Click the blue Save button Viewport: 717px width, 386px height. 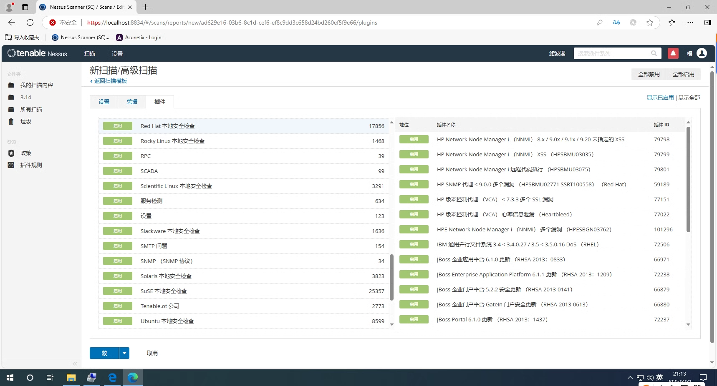pyautogui.click(x=104, y=353)
